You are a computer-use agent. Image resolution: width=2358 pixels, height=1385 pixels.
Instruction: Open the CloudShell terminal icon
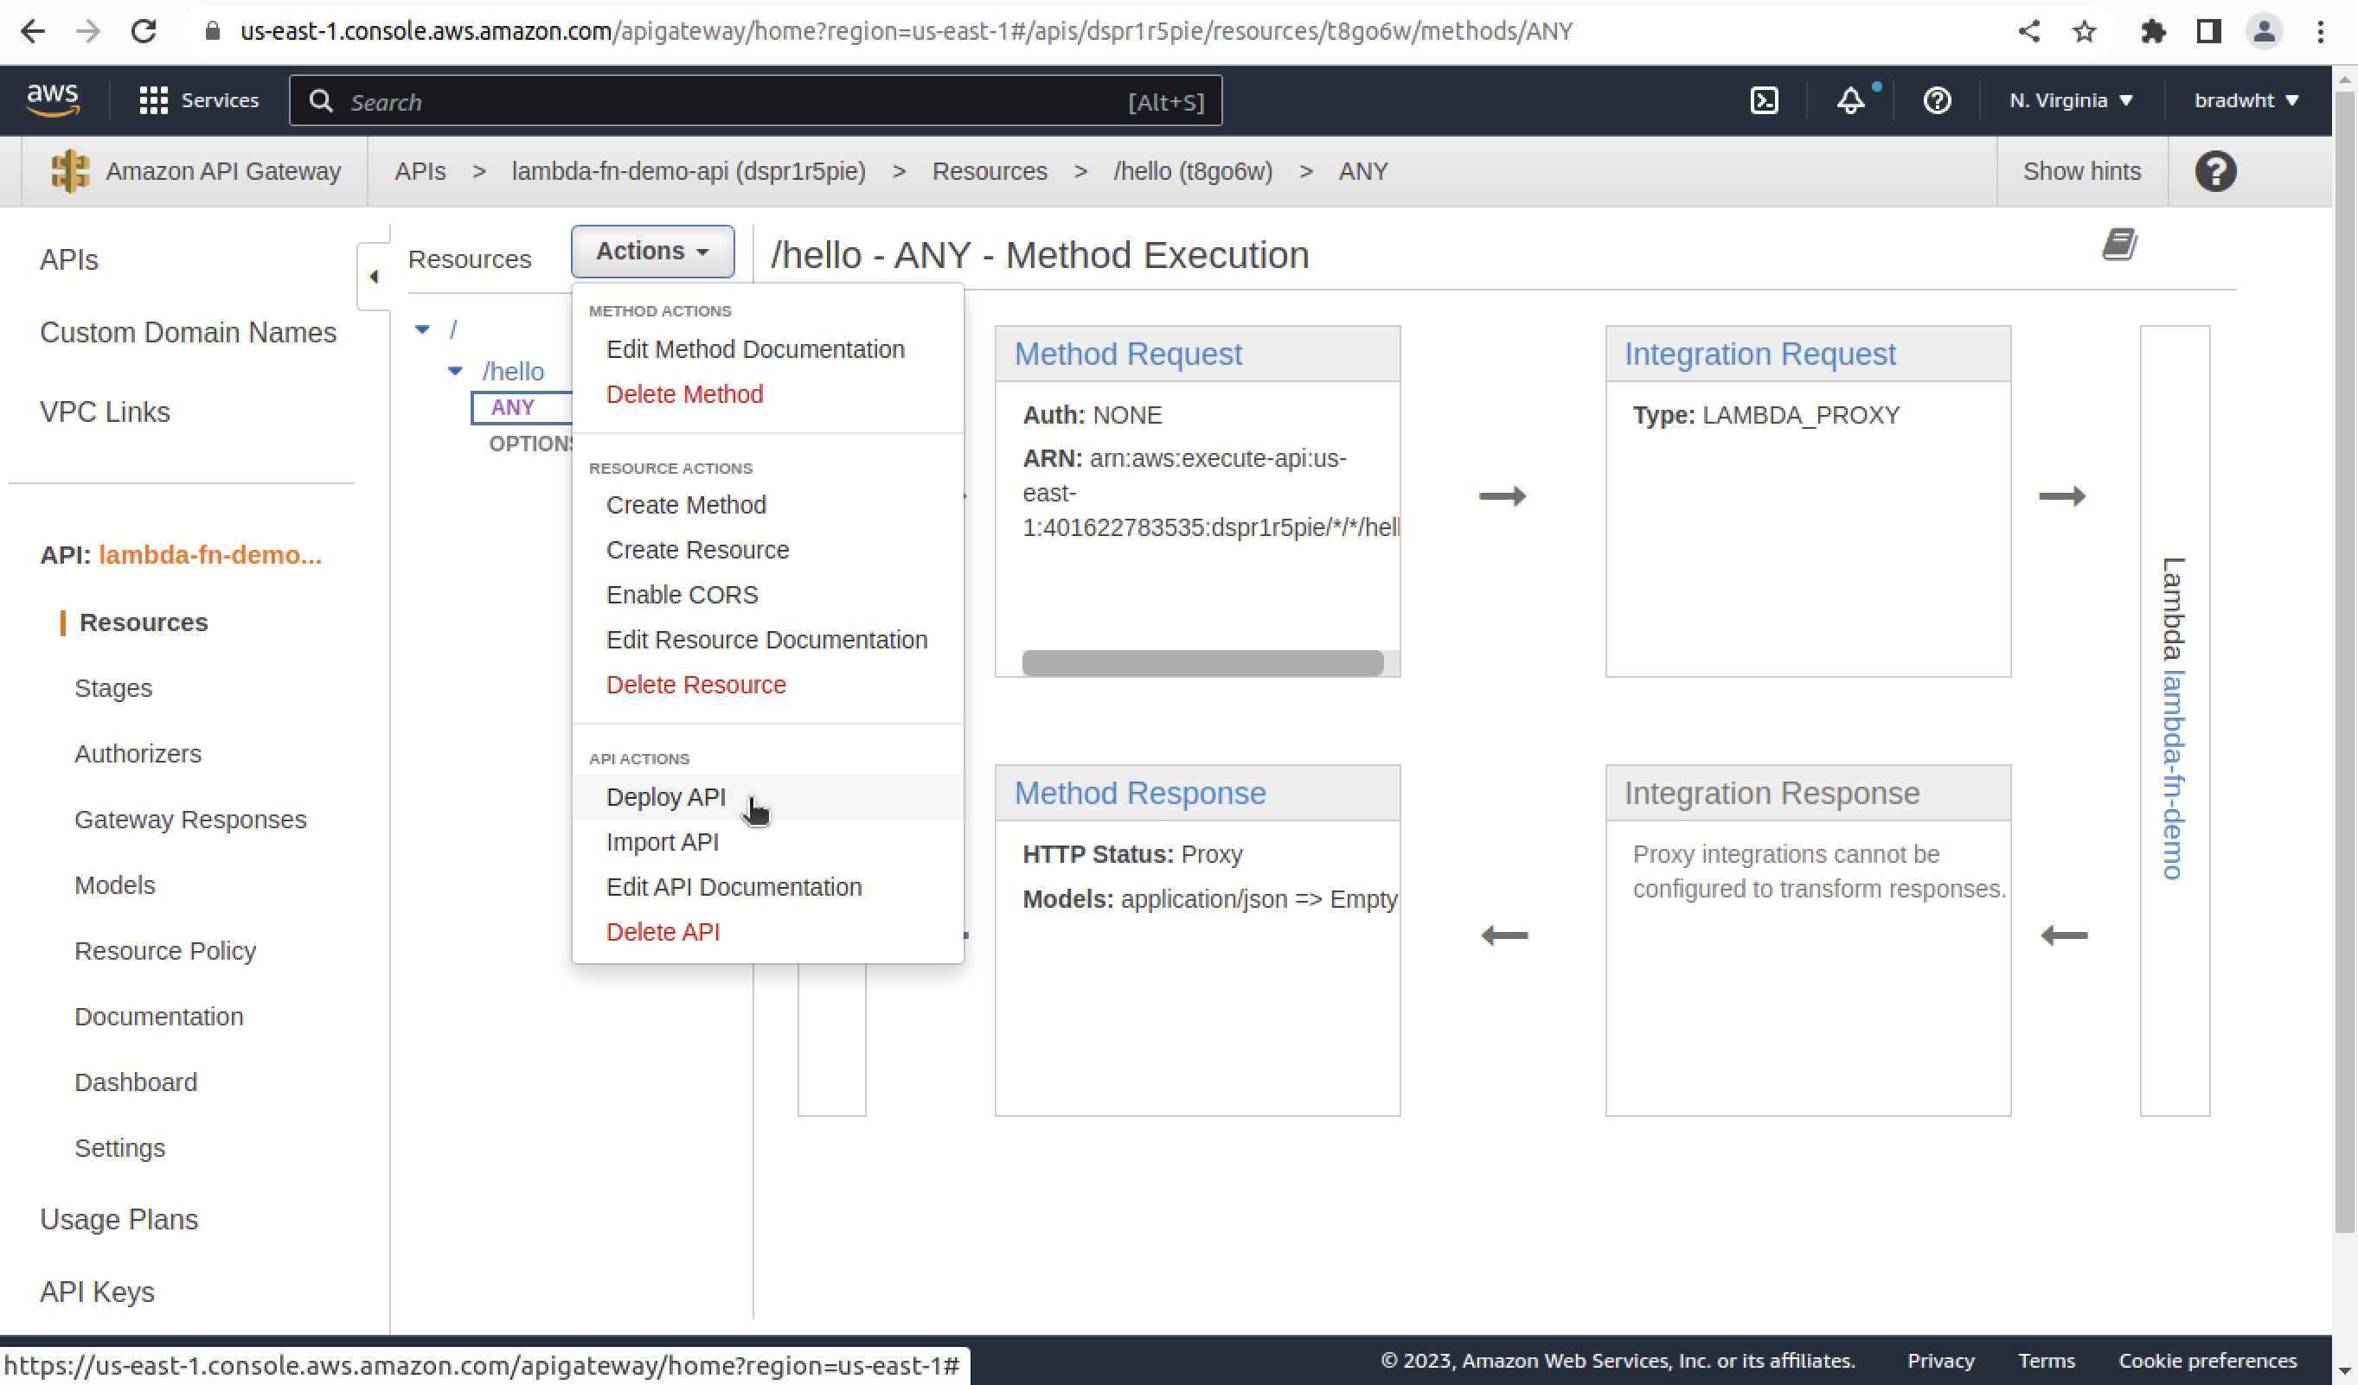(x=1764, y=100)
